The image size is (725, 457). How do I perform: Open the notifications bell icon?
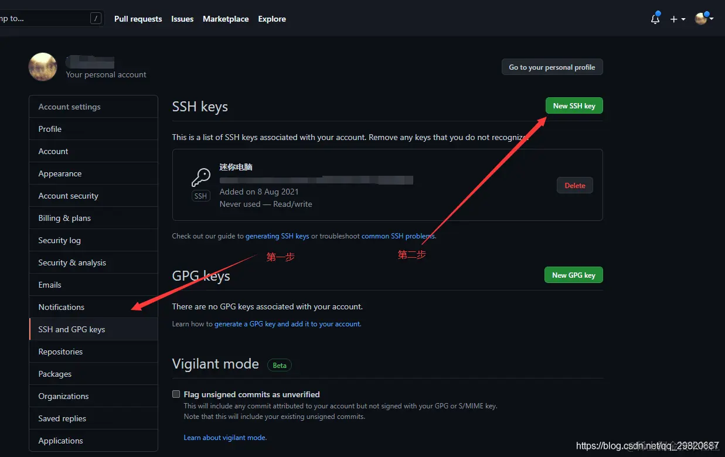click(655, 19)
